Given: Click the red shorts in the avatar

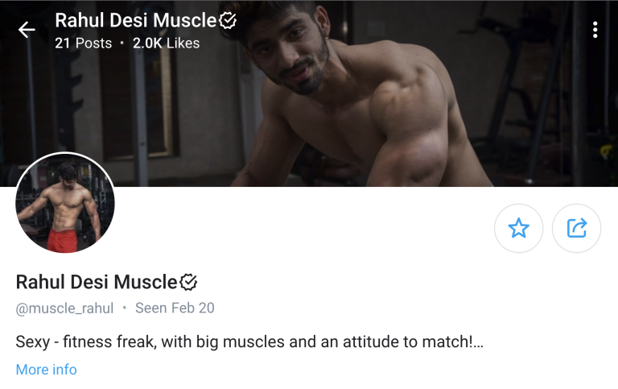Looking at the screenshot, I should [x=62, y=240].
